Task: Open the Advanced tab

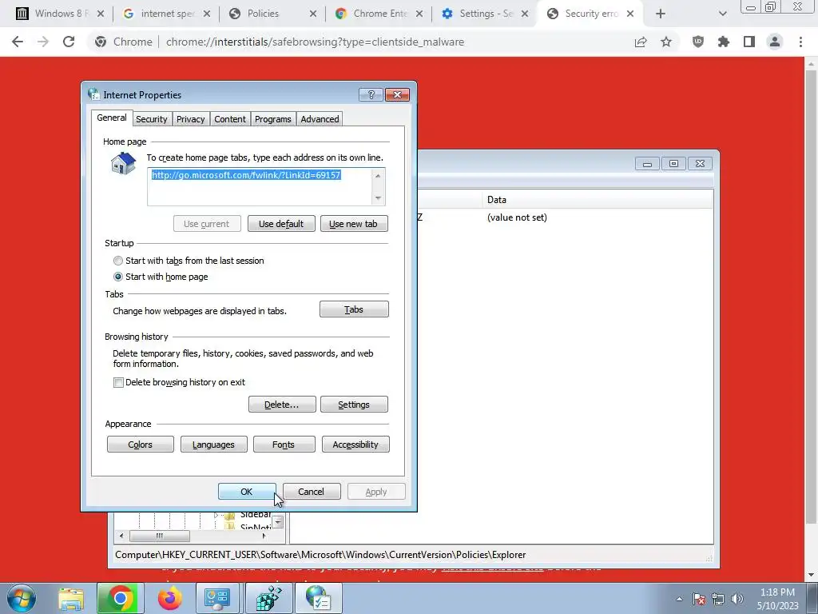Action: pyautogui.click(x=320, y=119)
